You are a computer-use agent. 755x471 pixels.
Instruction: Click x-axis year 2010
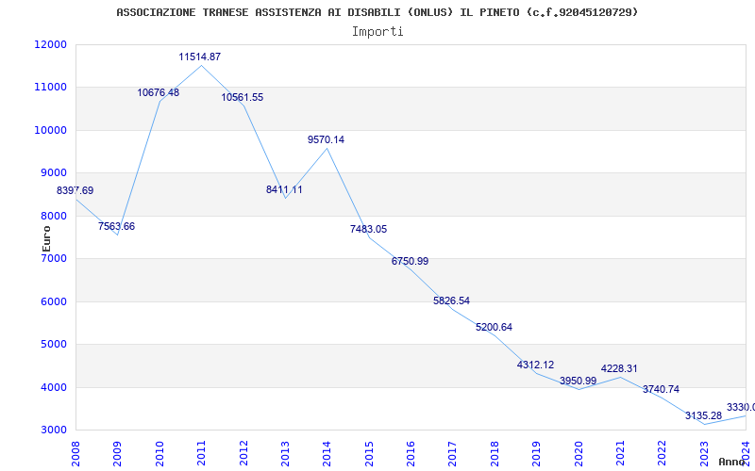coord(159,453)
